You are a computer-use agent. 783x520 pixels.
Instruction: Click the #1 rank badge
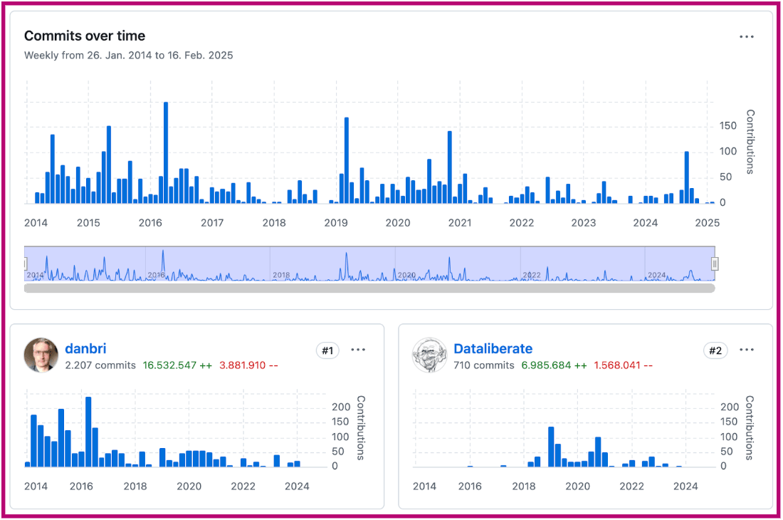[x=327, y=350]
